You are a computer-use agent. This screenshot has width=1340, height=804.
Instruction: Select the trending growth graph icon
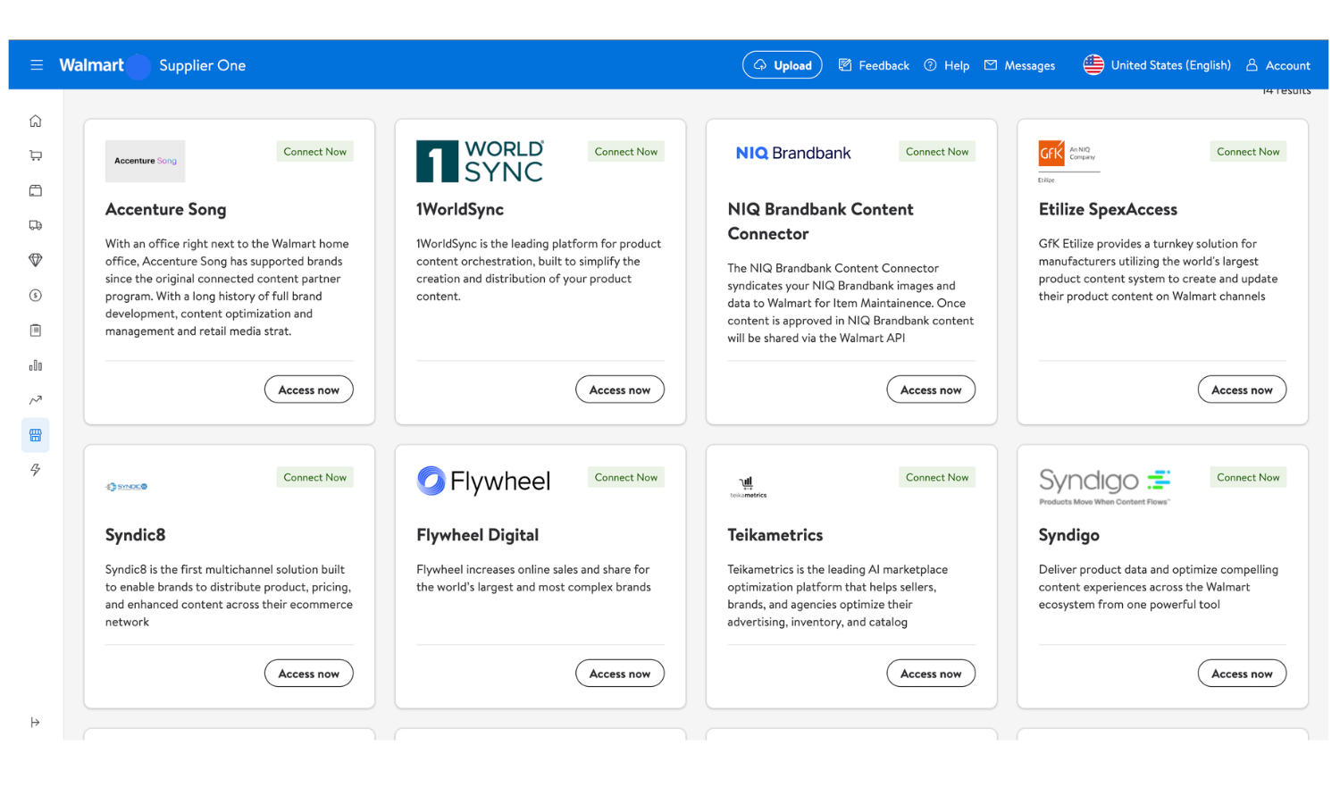pyautogui.click(x=36, y=399)
